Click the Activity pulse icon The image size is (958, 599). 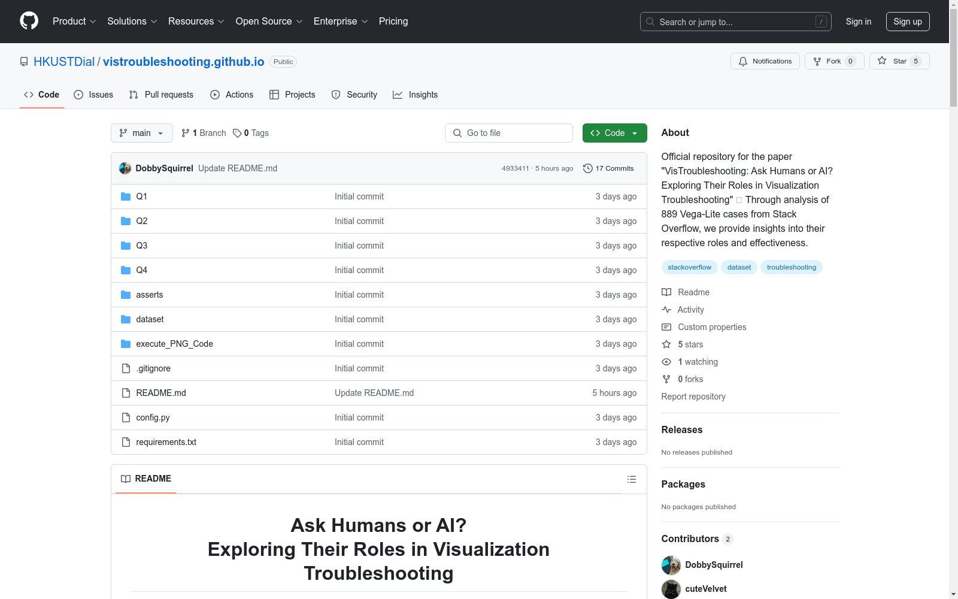pos(666,310)
